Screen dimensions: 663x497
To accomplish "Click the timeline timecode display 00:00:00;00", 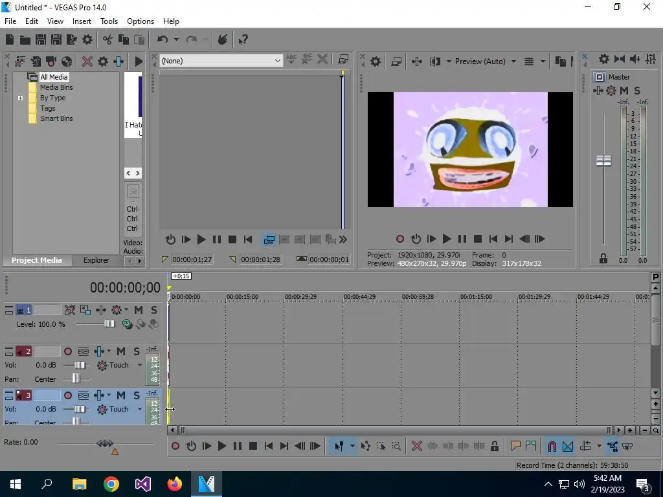I will pos(125,288).
